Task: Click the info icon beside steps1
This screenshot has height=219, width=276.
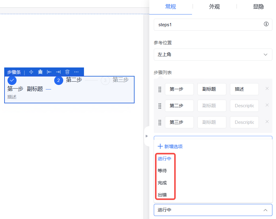Action: point(266,24)
